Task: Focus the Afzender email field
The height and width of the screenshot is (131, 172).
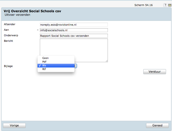Action: (x=74, y=25)
